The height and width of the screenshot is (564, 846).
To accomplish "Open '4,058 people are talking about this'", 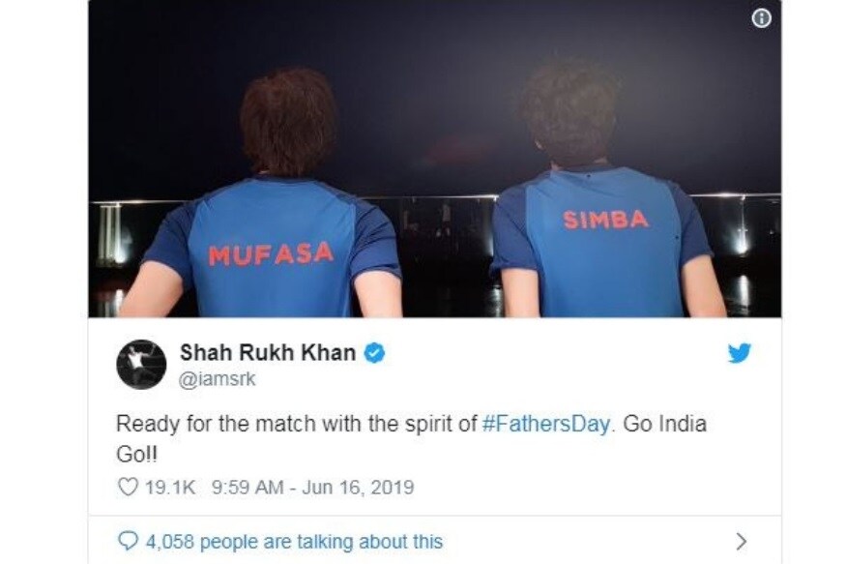I will [294, 542].
